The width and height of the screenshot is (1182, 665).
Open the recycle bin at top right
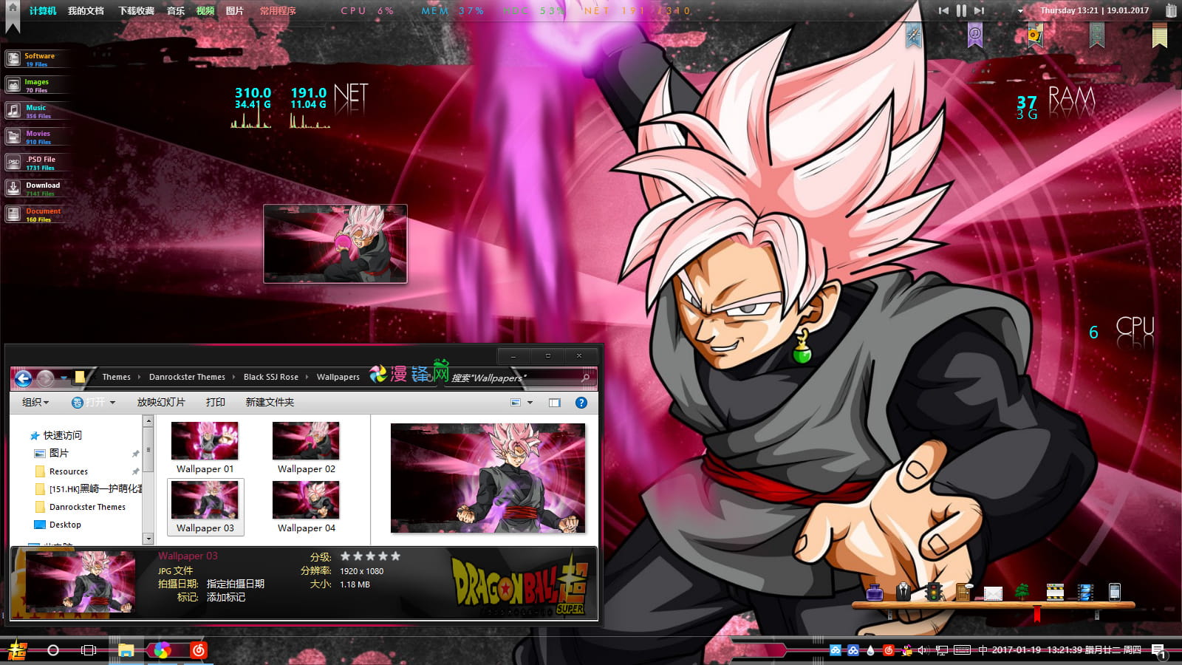click(x=1171, y=10)
